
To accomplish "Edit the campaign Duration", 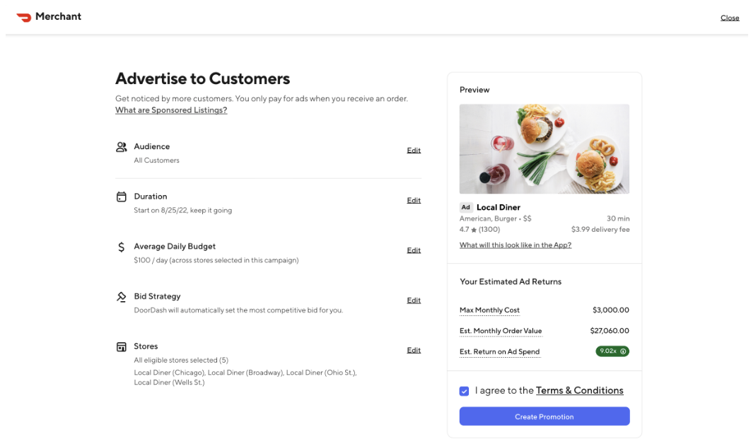I will point(414,200).
